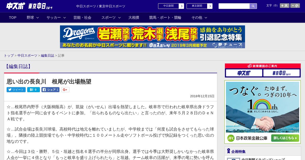Viewport: 305px width, 160px height.
Task: Follow the 編集日誌 breadcrumb link
Action: (48, 55)
